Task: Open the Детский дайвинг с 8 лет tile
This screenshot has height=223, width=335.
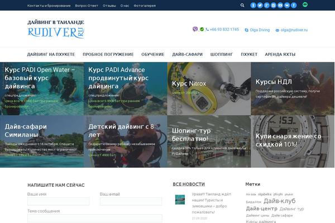Action: [x=126, y=142]
